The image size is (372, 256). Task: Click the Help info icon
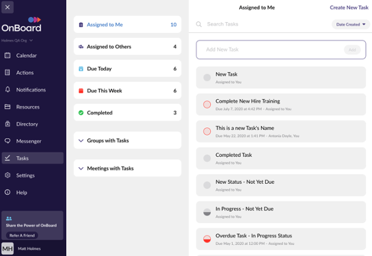(8, 192)
